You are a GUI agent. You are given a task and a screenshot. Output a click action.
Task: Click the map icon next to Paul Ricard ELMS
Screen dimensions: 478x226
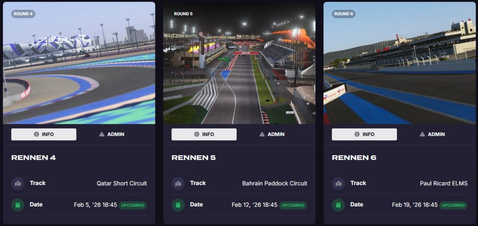[x=338, y=184]
